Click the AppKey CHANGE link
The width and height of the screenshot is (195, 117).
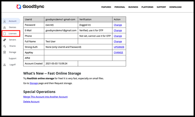point(118,53)
